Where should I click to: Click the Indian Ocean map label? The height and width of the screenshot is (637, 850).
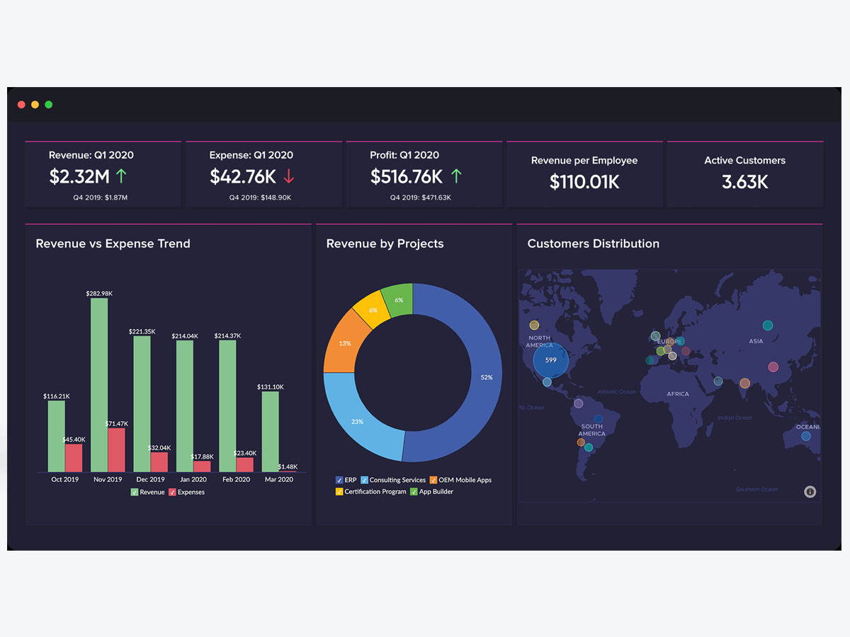point(735,418)
